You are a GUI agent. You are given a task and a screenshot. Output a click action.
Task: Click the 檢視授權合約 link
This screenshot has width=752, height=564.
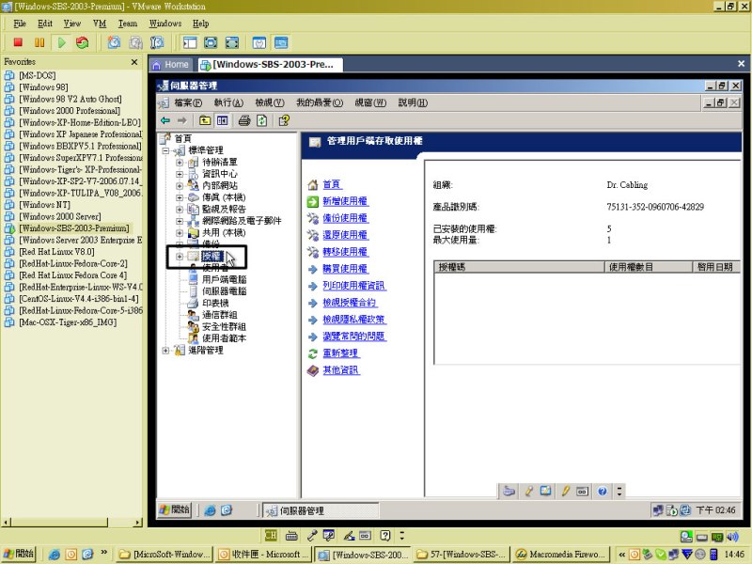click(350, 303)
